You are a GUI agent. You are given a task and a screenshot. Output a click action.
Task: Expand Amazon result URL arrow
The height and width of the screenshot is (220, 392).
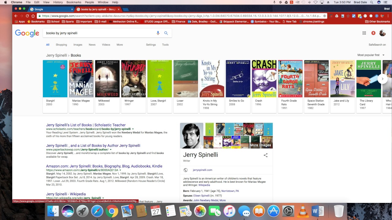[120, 170]
